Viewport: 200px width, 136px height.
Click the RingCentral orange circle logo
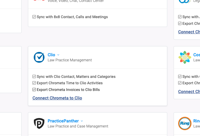[185, 123]
